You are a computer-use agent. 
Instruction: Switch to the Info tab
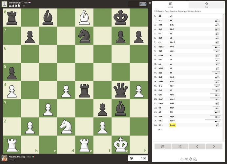tap(206, 5)
